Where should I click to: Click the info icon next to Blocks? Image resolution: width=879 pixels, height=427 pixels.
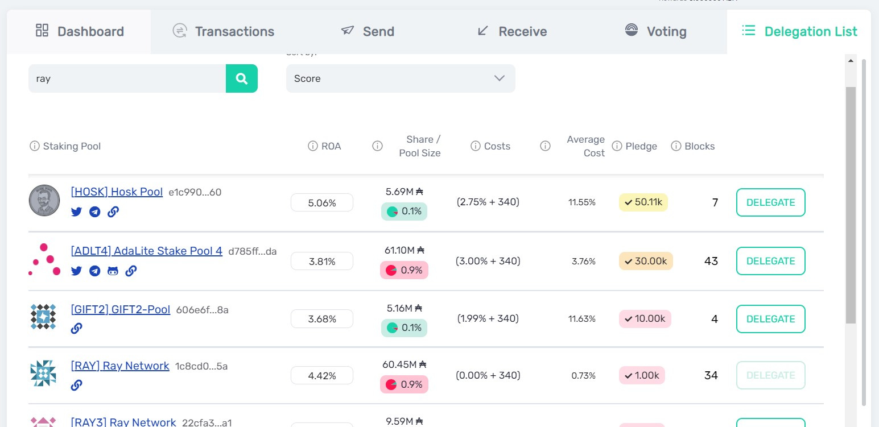[676, 146]
